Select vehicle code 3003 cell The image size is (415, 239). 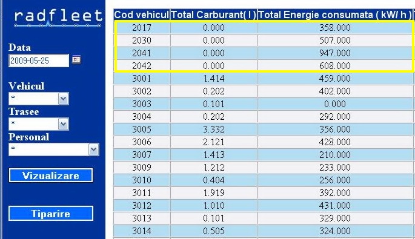pos(142,103)
